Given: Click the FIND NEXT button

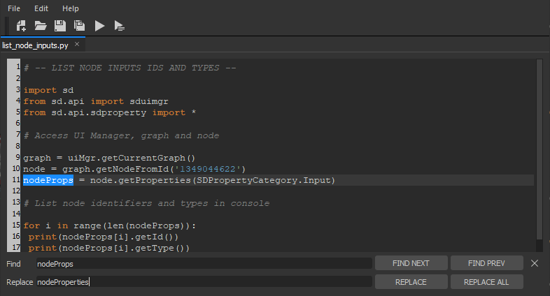Looking at the screenshot, I should click(x=411, y=263).
